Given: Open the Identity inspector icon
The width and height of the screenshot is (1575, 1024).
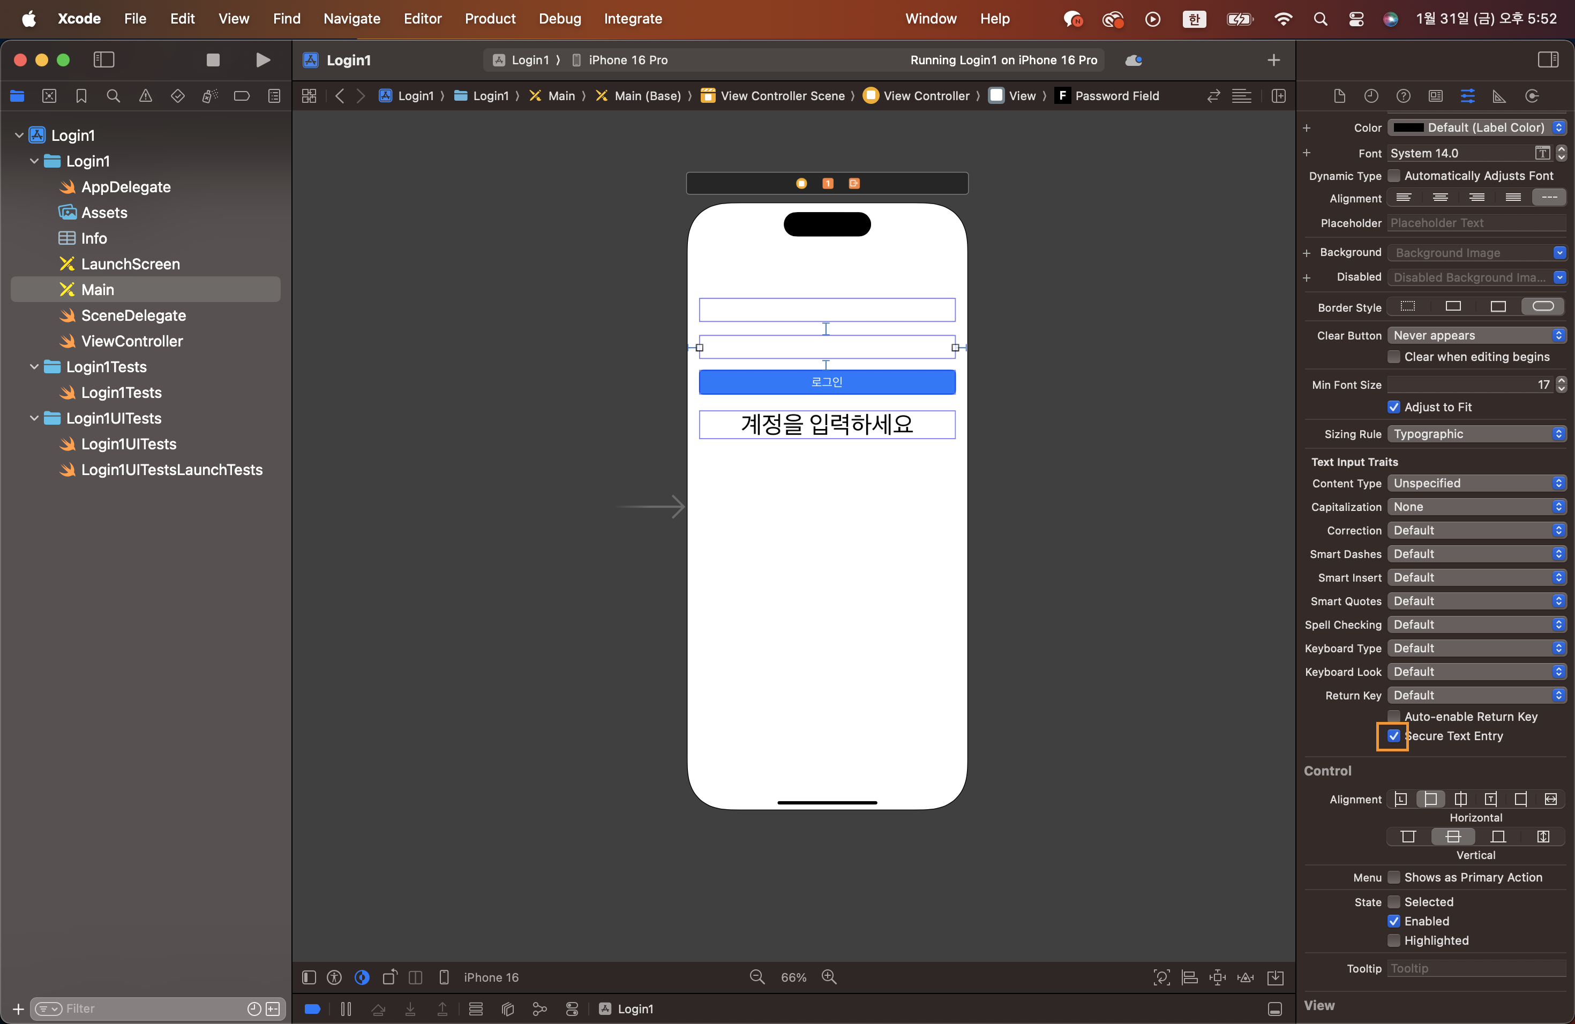Looking at the screenshot, I should (1435, 96).
